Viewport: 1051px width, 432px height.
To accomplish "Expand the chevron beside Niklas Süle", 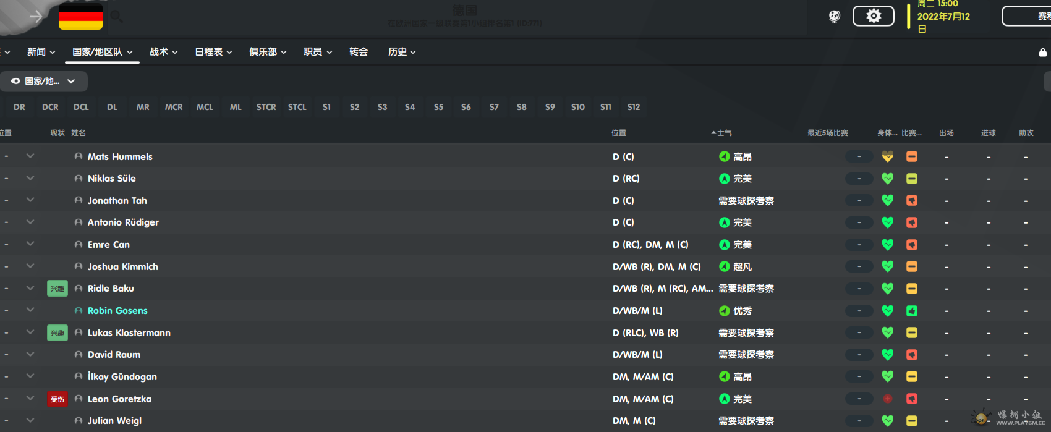I will [30, 178].
